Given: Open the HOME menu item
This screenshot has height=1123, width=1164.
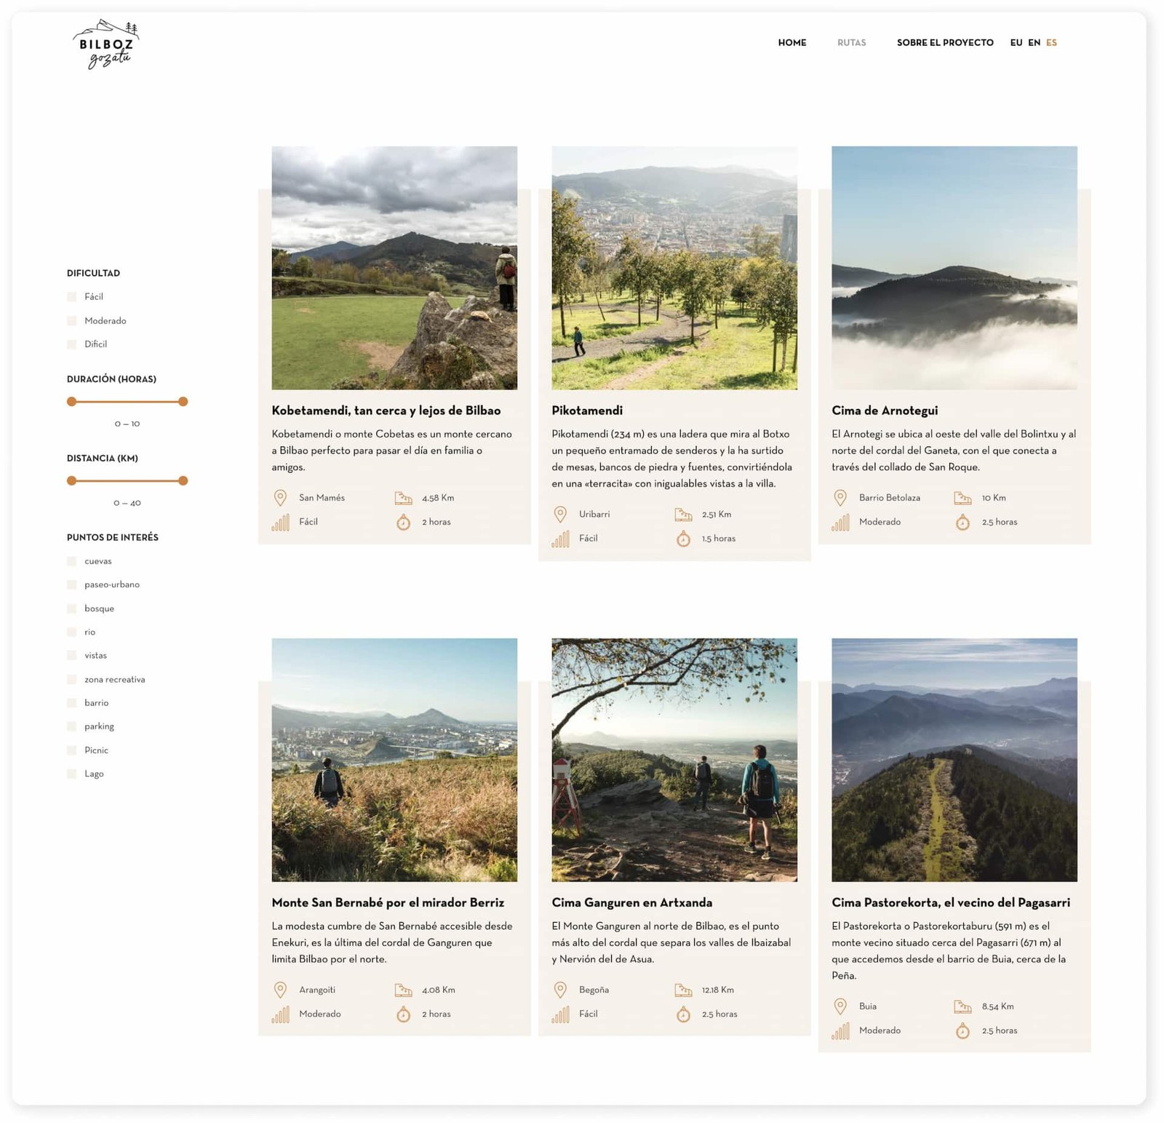Looking at the screenshot, I should click(792, 43).
